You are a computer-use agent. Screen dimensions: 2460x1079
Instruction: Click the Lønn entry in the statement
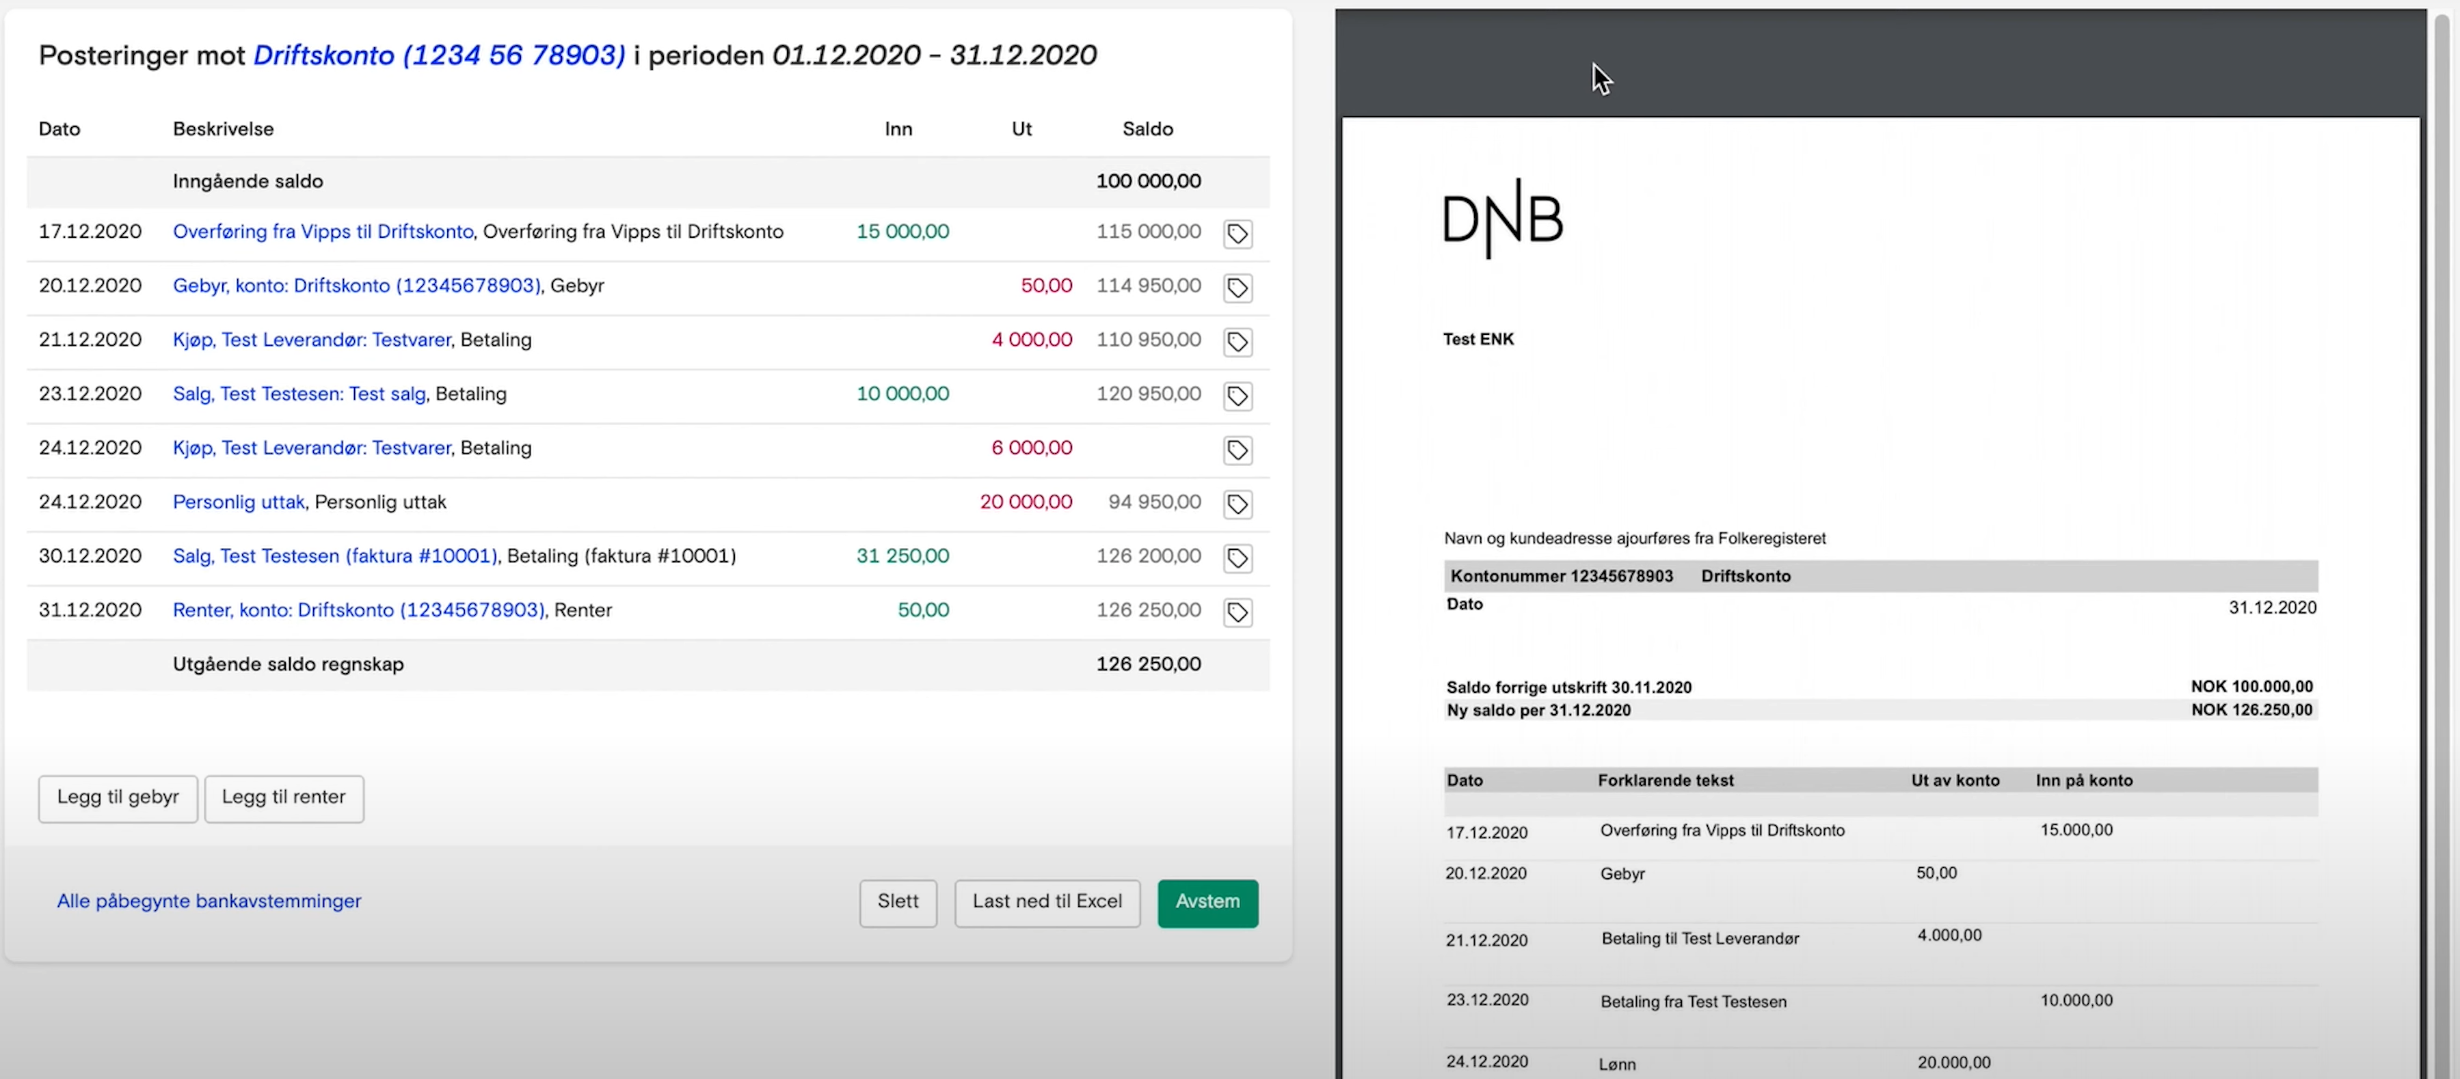click(1617, 1065)
